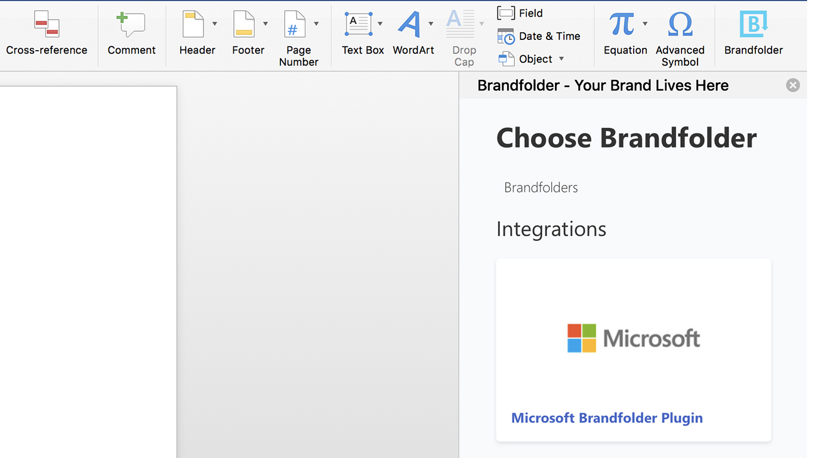The image size is (815, 458).
Task: Click the Page Number icon
Action: (295, 24)
